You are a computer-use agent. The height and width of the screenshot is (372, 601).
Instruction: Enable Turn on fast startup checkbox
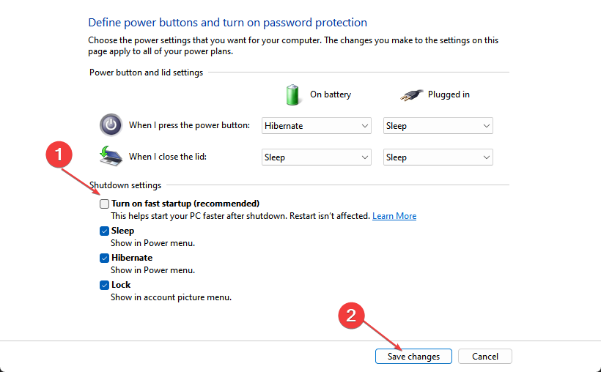coord(104,204)
